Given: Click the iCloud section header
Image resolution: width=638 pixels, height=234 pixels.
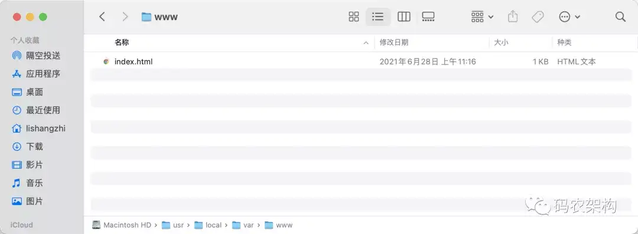Looking at the screenshot, I should pyautogui.click(x=22, y=225).
